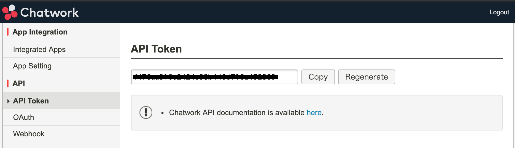Open API documentation via the 'here' link
Screen dimensions: 515x148
[x=314, y=113]
